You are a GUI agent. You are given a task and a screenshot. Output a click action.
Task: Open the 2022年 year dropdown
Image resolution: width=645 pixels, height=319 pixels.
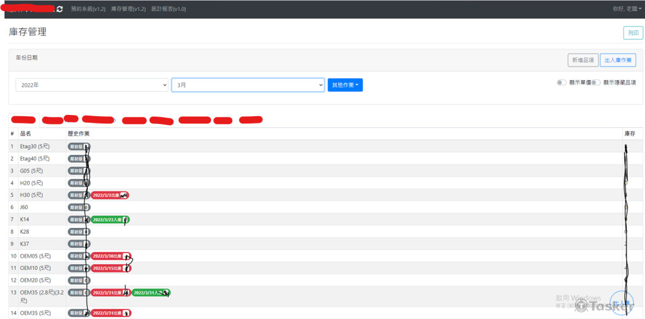(92, 85)
